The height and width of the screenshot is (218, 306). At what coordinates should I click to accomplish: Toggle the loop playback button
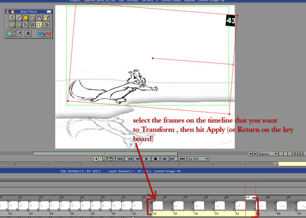[x=100, y=159]
